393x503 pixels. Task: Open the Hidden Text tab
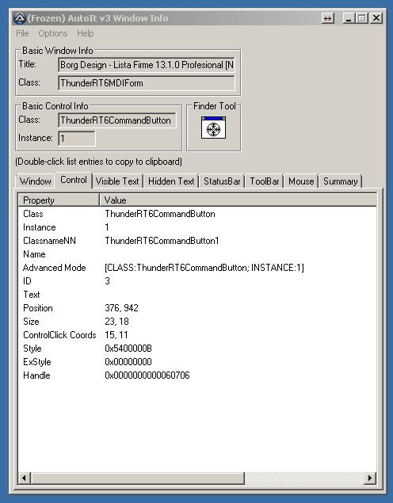click(x=171, y=181)
